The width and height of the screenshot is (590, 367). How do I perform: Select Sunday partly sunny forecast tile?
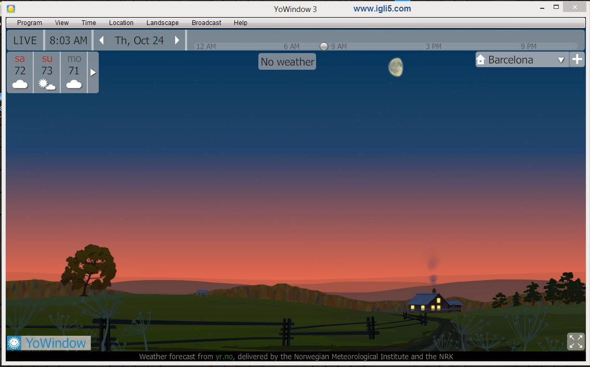click(x=47, y=72)
